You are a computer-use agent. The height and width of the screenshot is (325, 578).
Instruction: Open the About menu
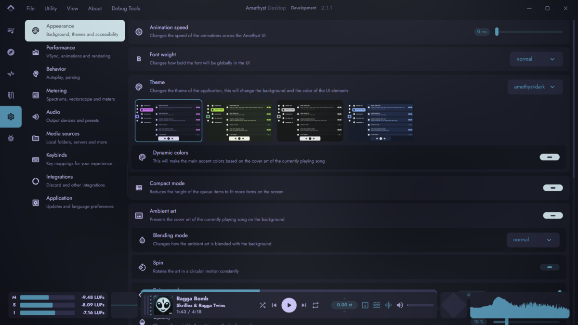tap(95, 8)
